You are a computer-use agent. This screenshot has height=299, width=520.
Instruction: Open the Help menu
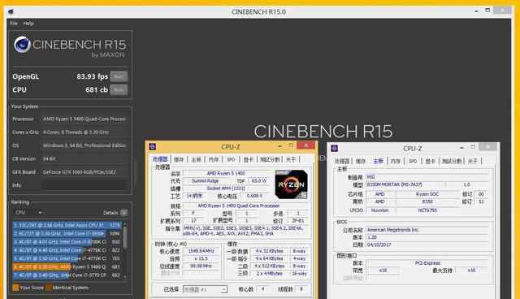28,24
